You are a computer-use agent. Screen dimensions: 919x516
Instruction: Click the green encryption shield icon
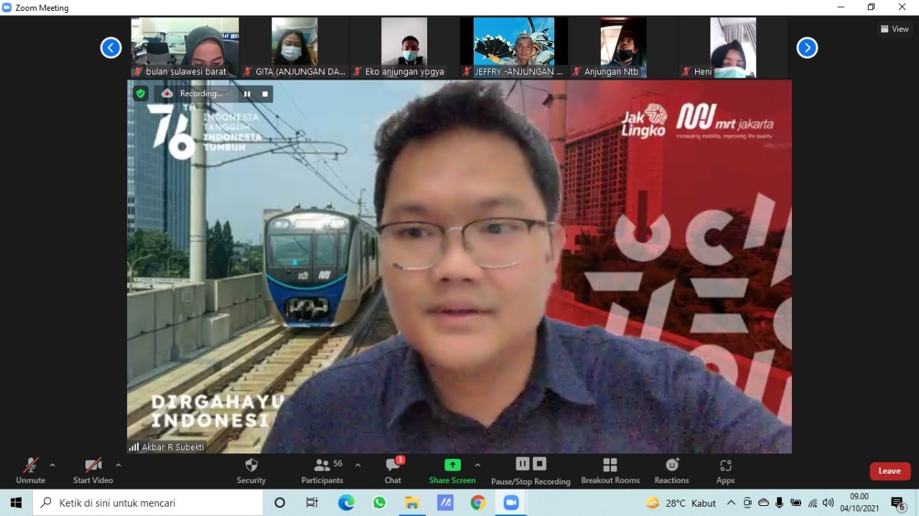(141, 93)
